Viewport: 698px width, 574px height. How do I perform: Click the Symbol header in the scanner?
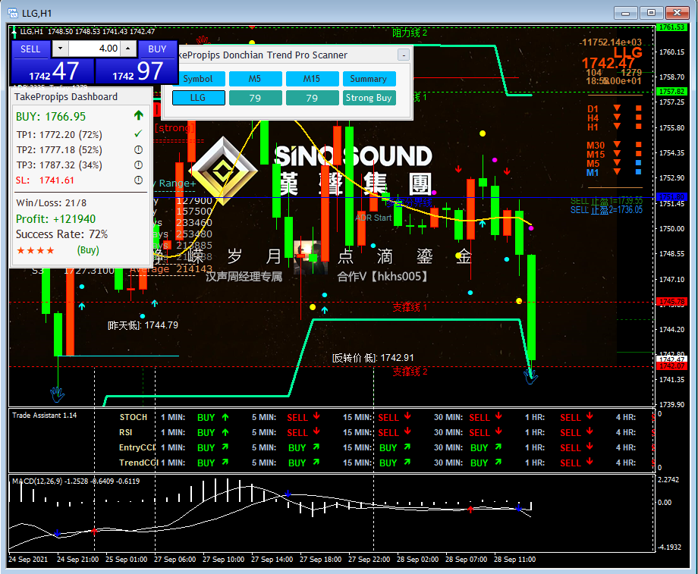click(x=198, y=79)
